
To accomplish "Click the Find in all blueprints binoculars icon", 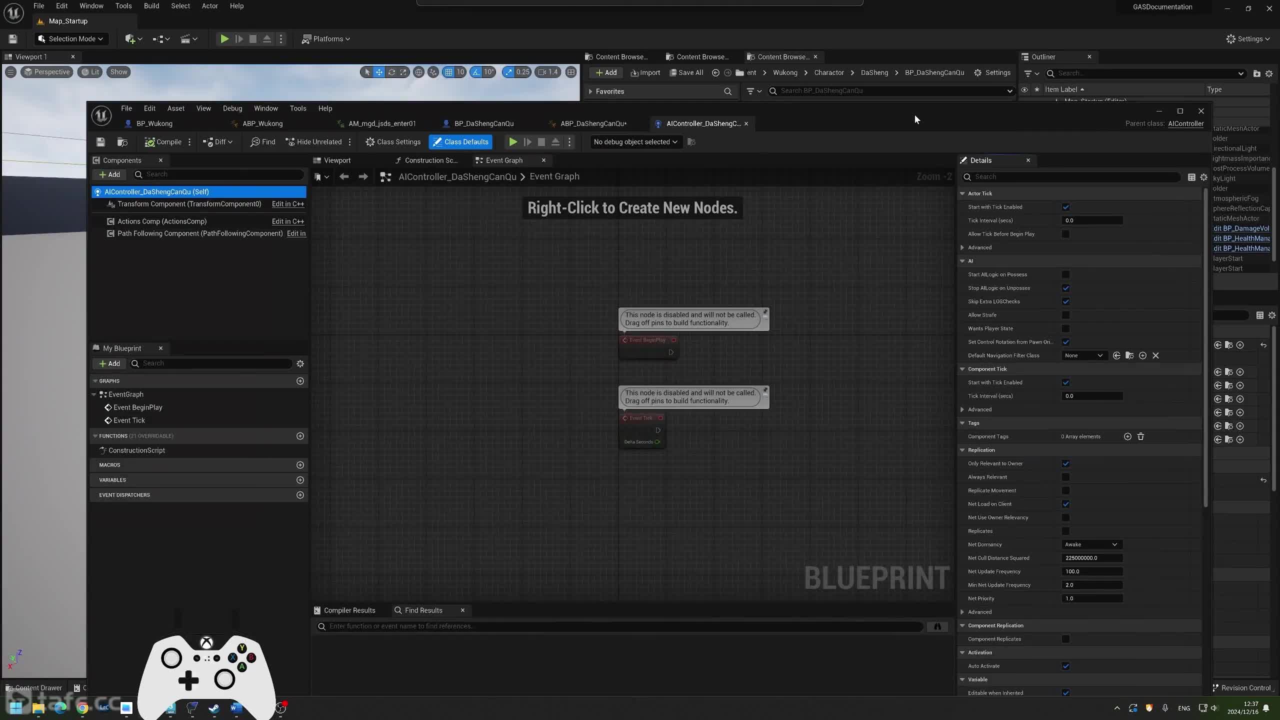I will tap(937, 626).
